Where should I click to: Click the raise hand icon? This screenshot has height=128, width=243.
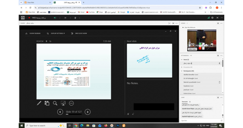pyautogui.click(x=75, y=18)
